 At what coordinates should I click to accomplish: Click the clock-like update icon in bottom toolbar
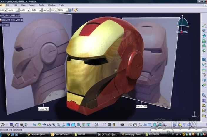pos(135,125)
